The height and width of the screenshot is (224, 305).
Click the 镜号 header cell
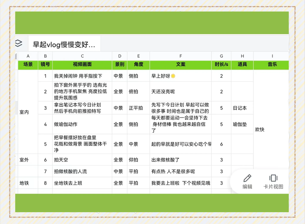point(45,65)
